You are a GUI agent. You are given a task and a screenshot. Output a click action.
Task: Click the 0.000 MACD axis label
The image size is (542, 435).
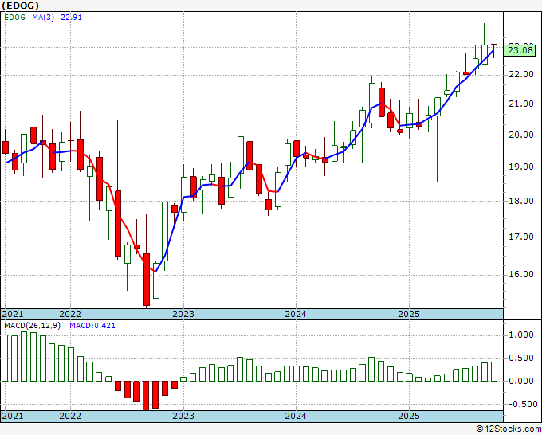[x=521, y=381]
